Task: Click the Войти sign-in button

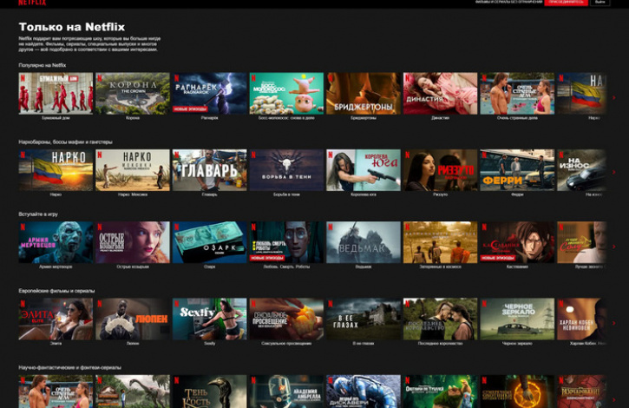Action: pos(600,3)
